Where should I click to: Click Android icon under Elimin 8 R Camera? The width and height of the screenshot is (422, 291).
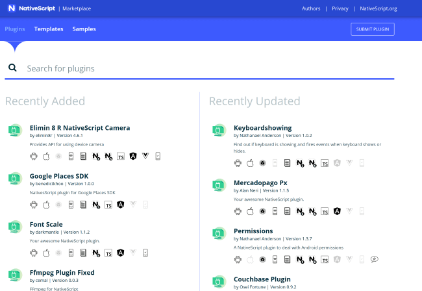pos(34,156)
